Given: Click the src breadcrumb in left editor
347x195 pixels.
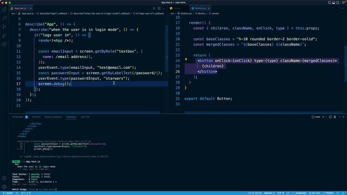Looking at the screenshot, I should coord(13,14).
